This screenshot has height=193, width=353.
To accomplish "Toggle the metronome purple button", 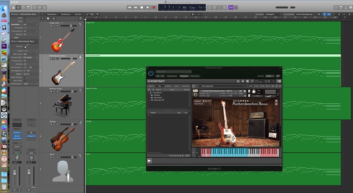I will click(x=236, y=7).
